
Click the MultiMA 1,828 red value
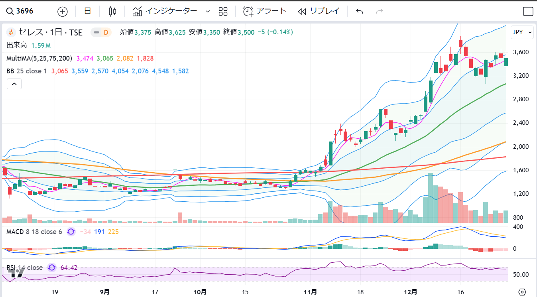point(145,58)
